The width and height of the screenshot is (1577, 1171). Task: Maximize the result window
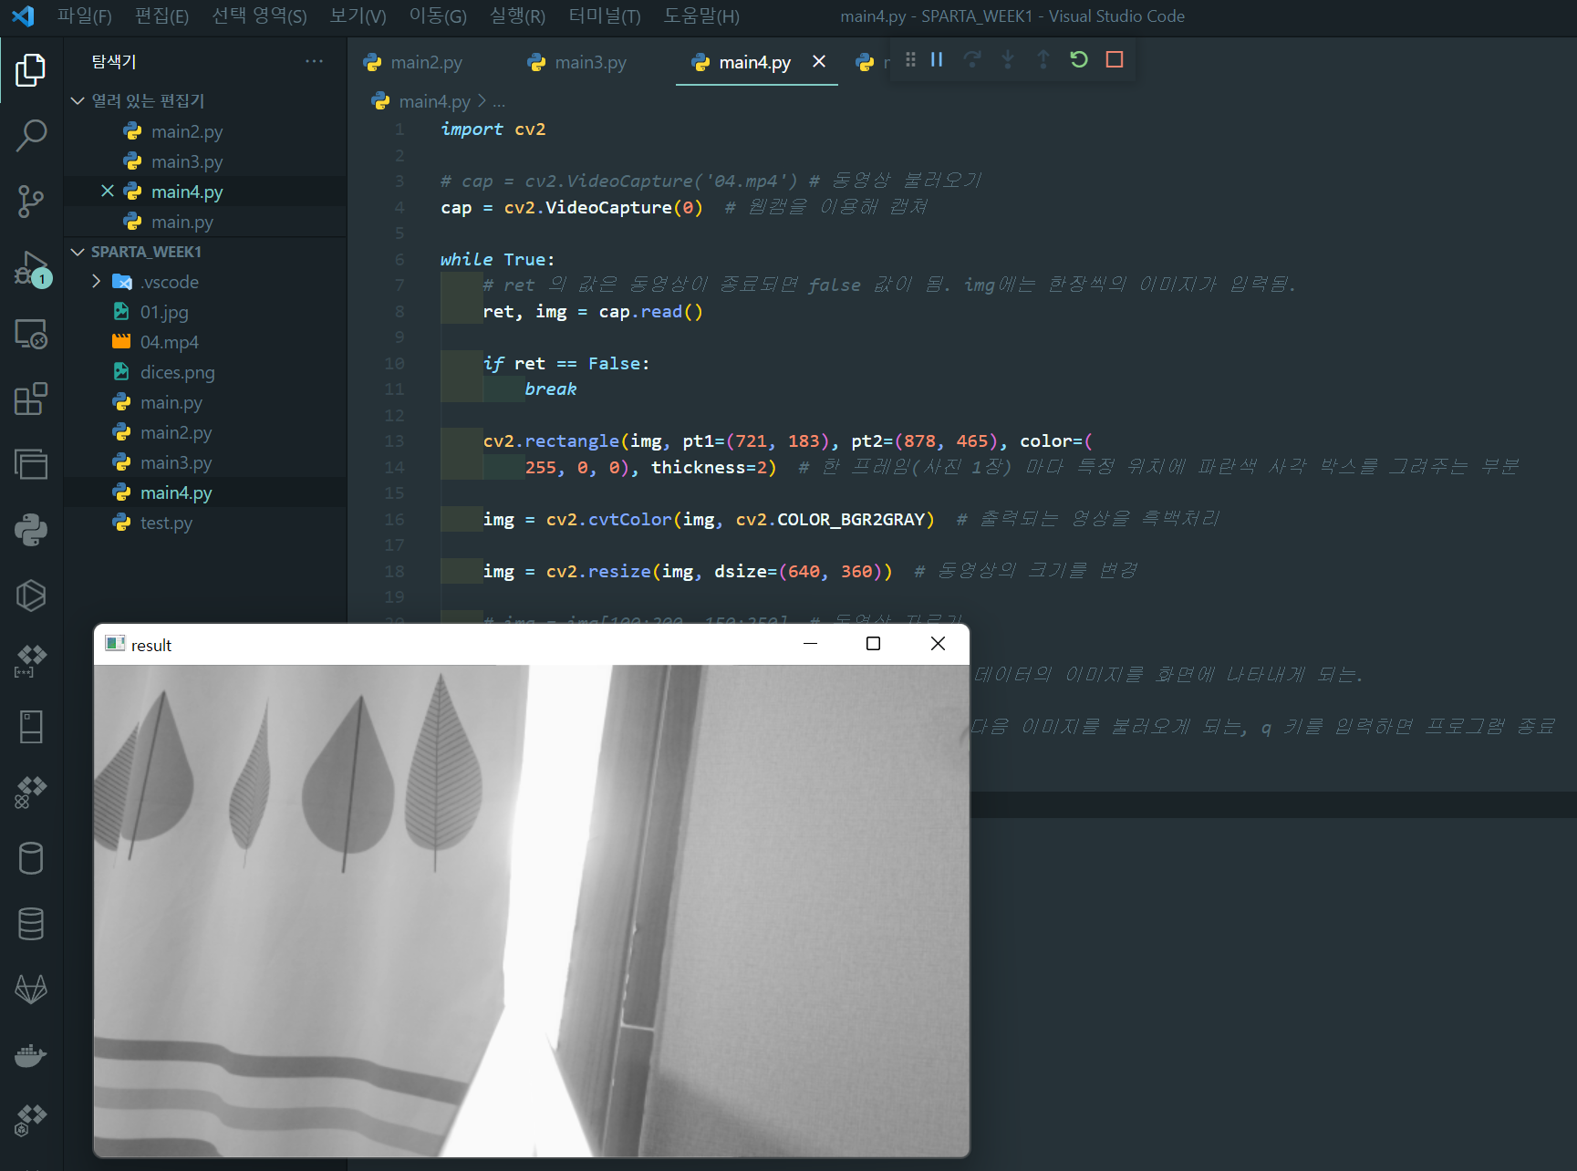(873, 644)
